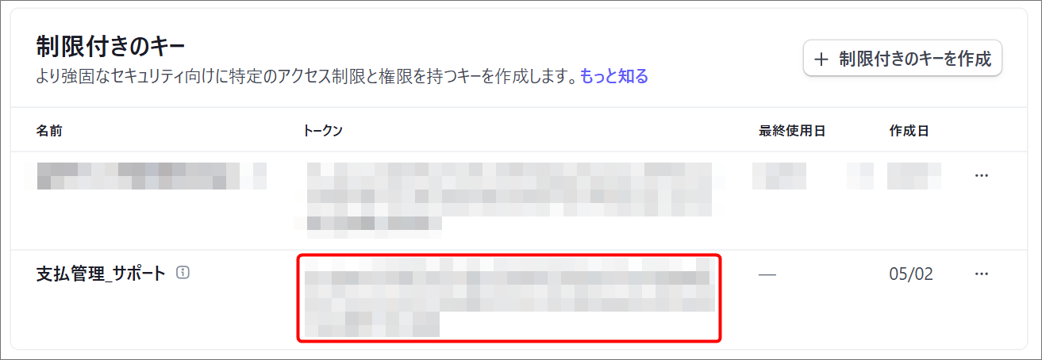Select the 作成日 column header
Viewport: 1042px width, 360px height.
tap(909, 131)
